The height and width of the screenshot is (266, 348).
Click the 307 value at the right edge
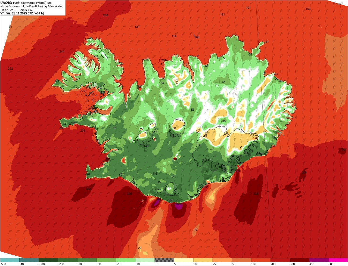344,150
